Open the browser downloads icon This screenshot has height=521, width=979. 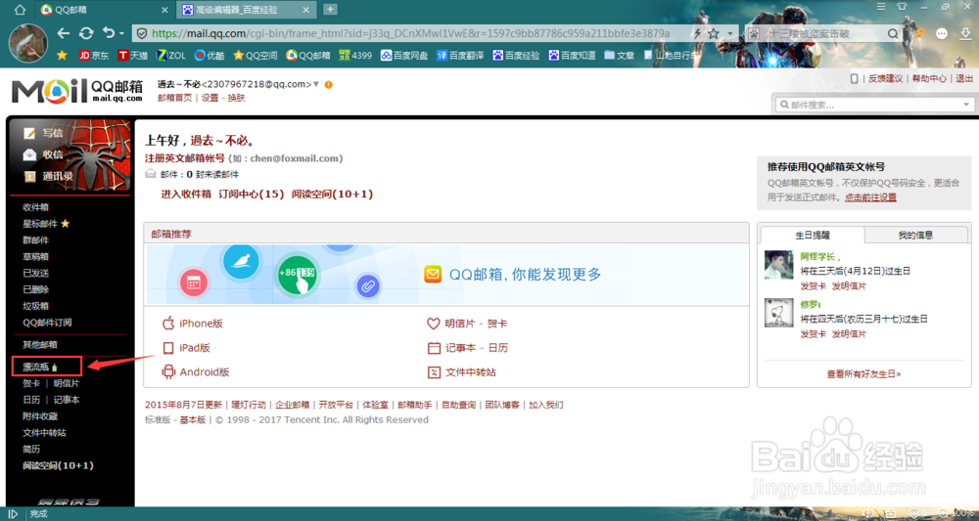pos(964,33)
